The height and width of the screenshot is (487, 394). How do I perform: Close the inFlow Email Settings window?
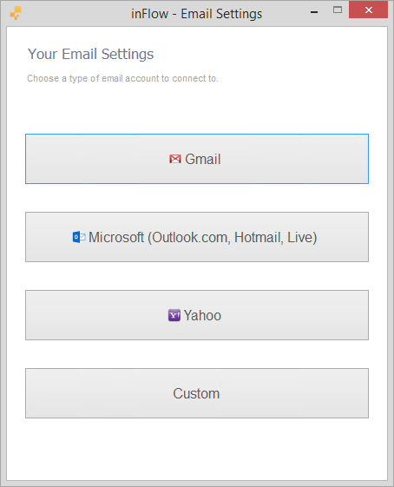pyautogui.click(x=368, y=10)
